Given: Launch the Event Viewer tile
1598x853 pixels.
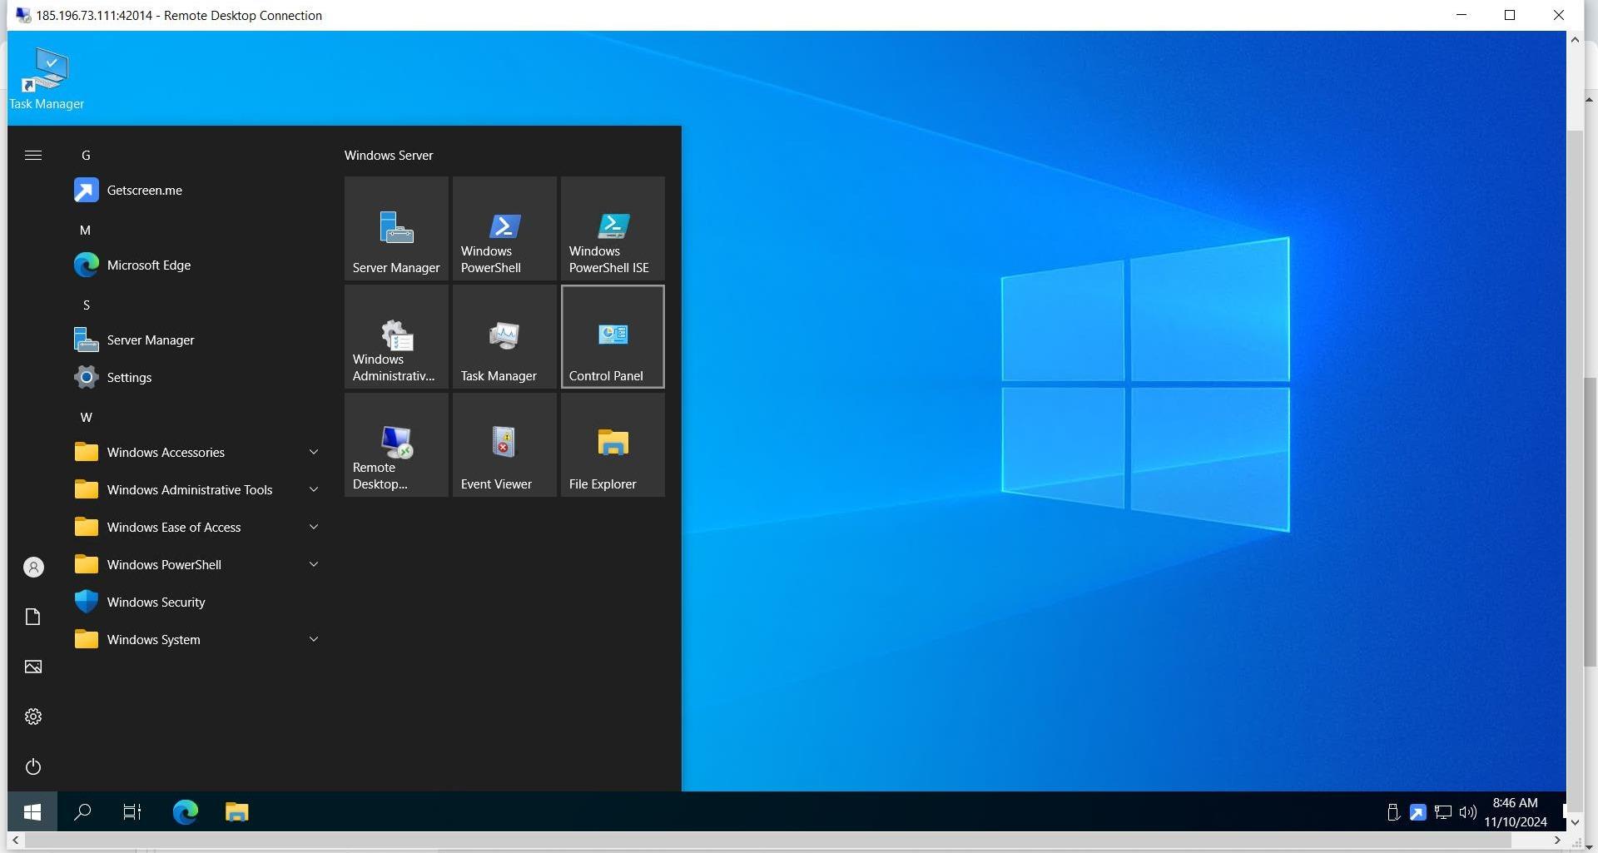Looking at the screenshot, I should [x=504, y=444].
